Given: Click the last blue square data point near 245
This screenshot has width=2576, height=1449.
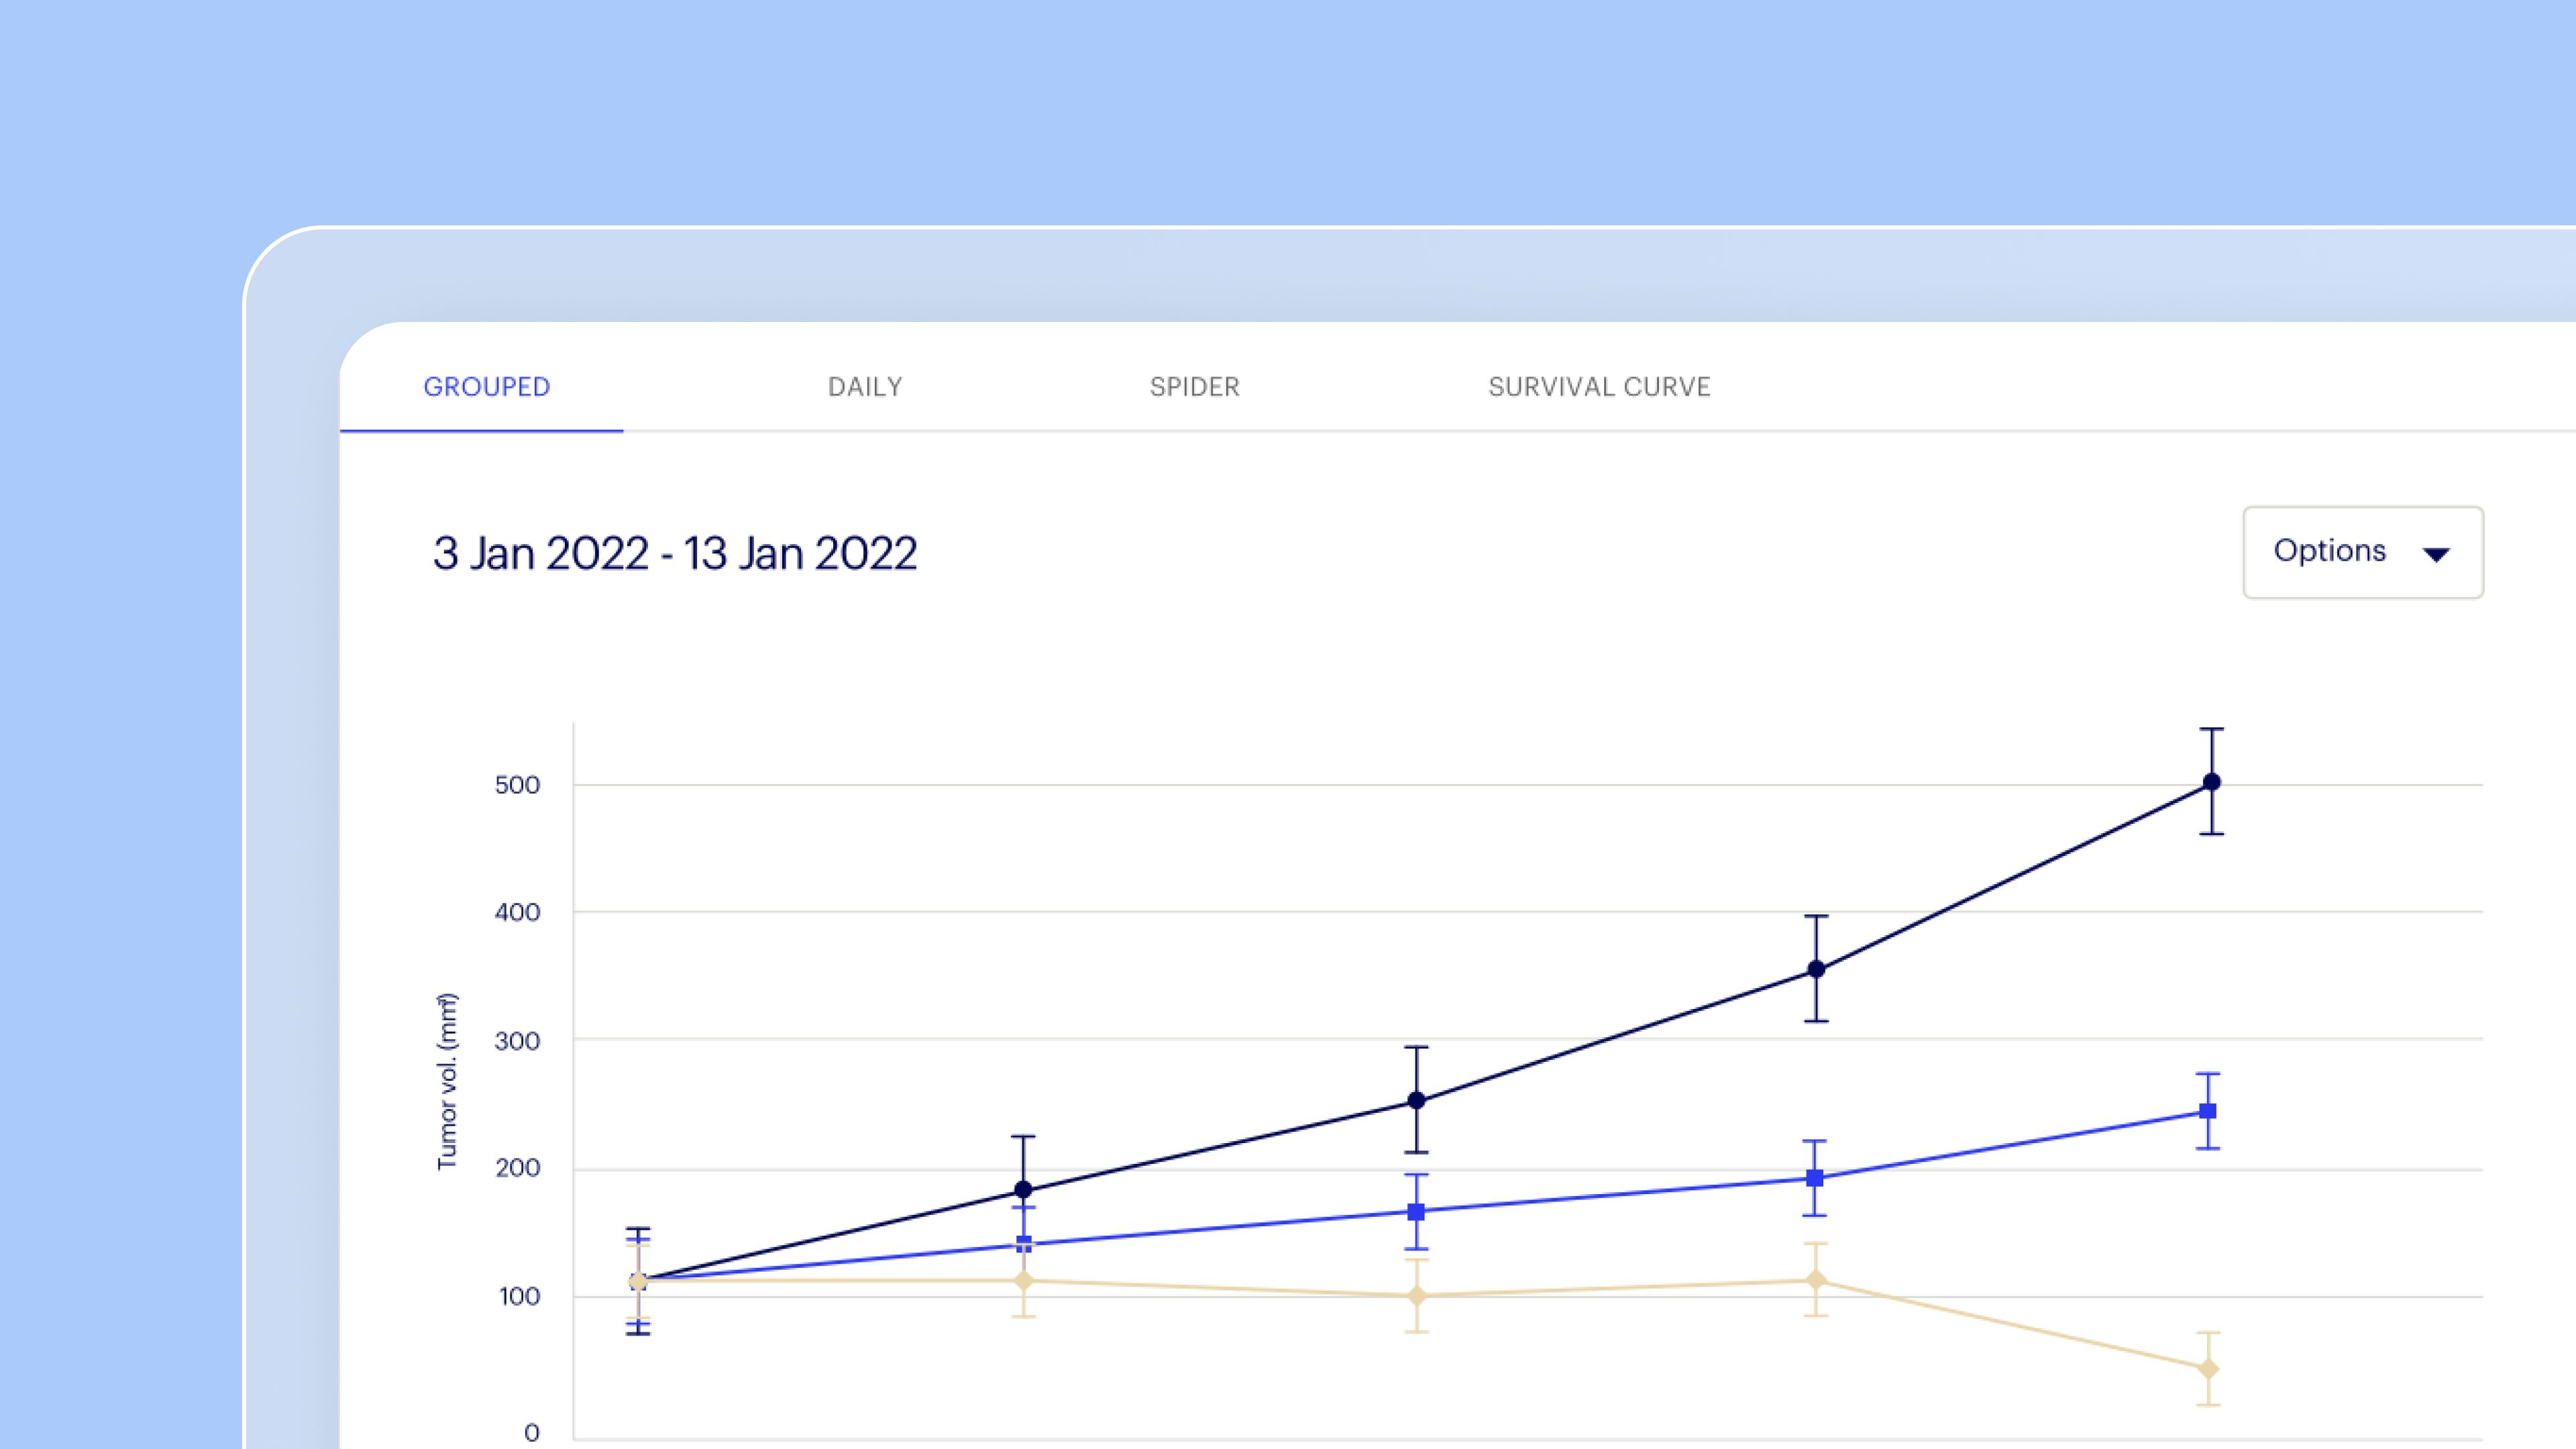Looking at the screenshot, I should click(2208, 1111).
